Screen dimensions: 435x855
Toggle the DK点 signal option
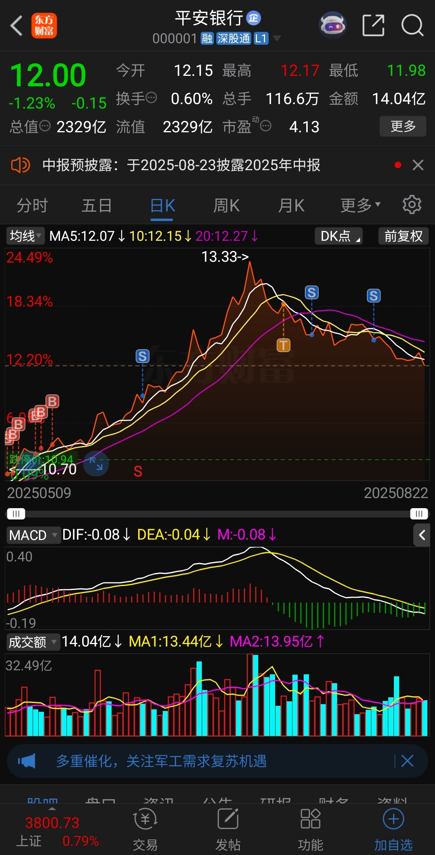click(339, 236)
